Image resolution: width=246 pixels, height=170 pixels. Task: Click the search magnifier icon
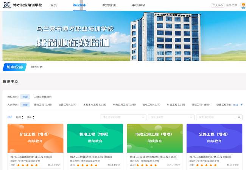click(x=239, y=117)
